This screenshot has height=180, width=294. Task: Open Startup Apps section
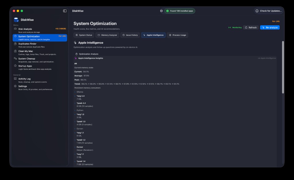40,67
